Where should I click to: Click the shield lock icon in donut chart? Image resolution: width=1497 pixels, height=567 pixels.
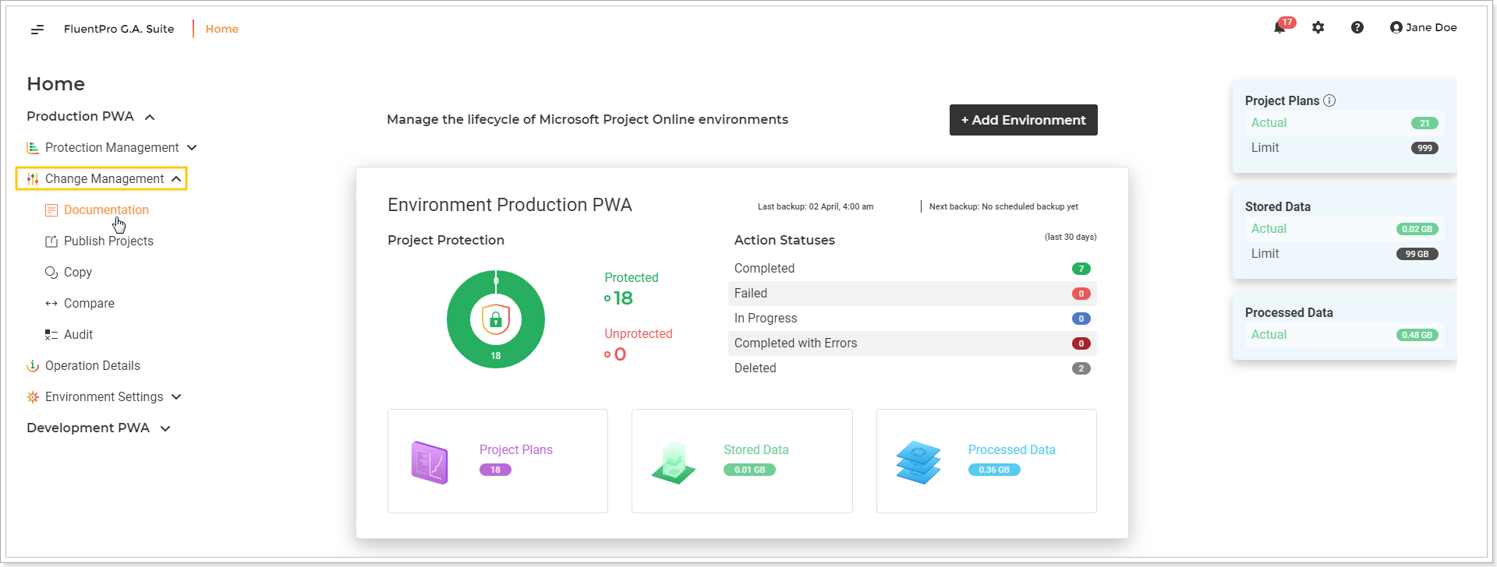click(496, 319)
